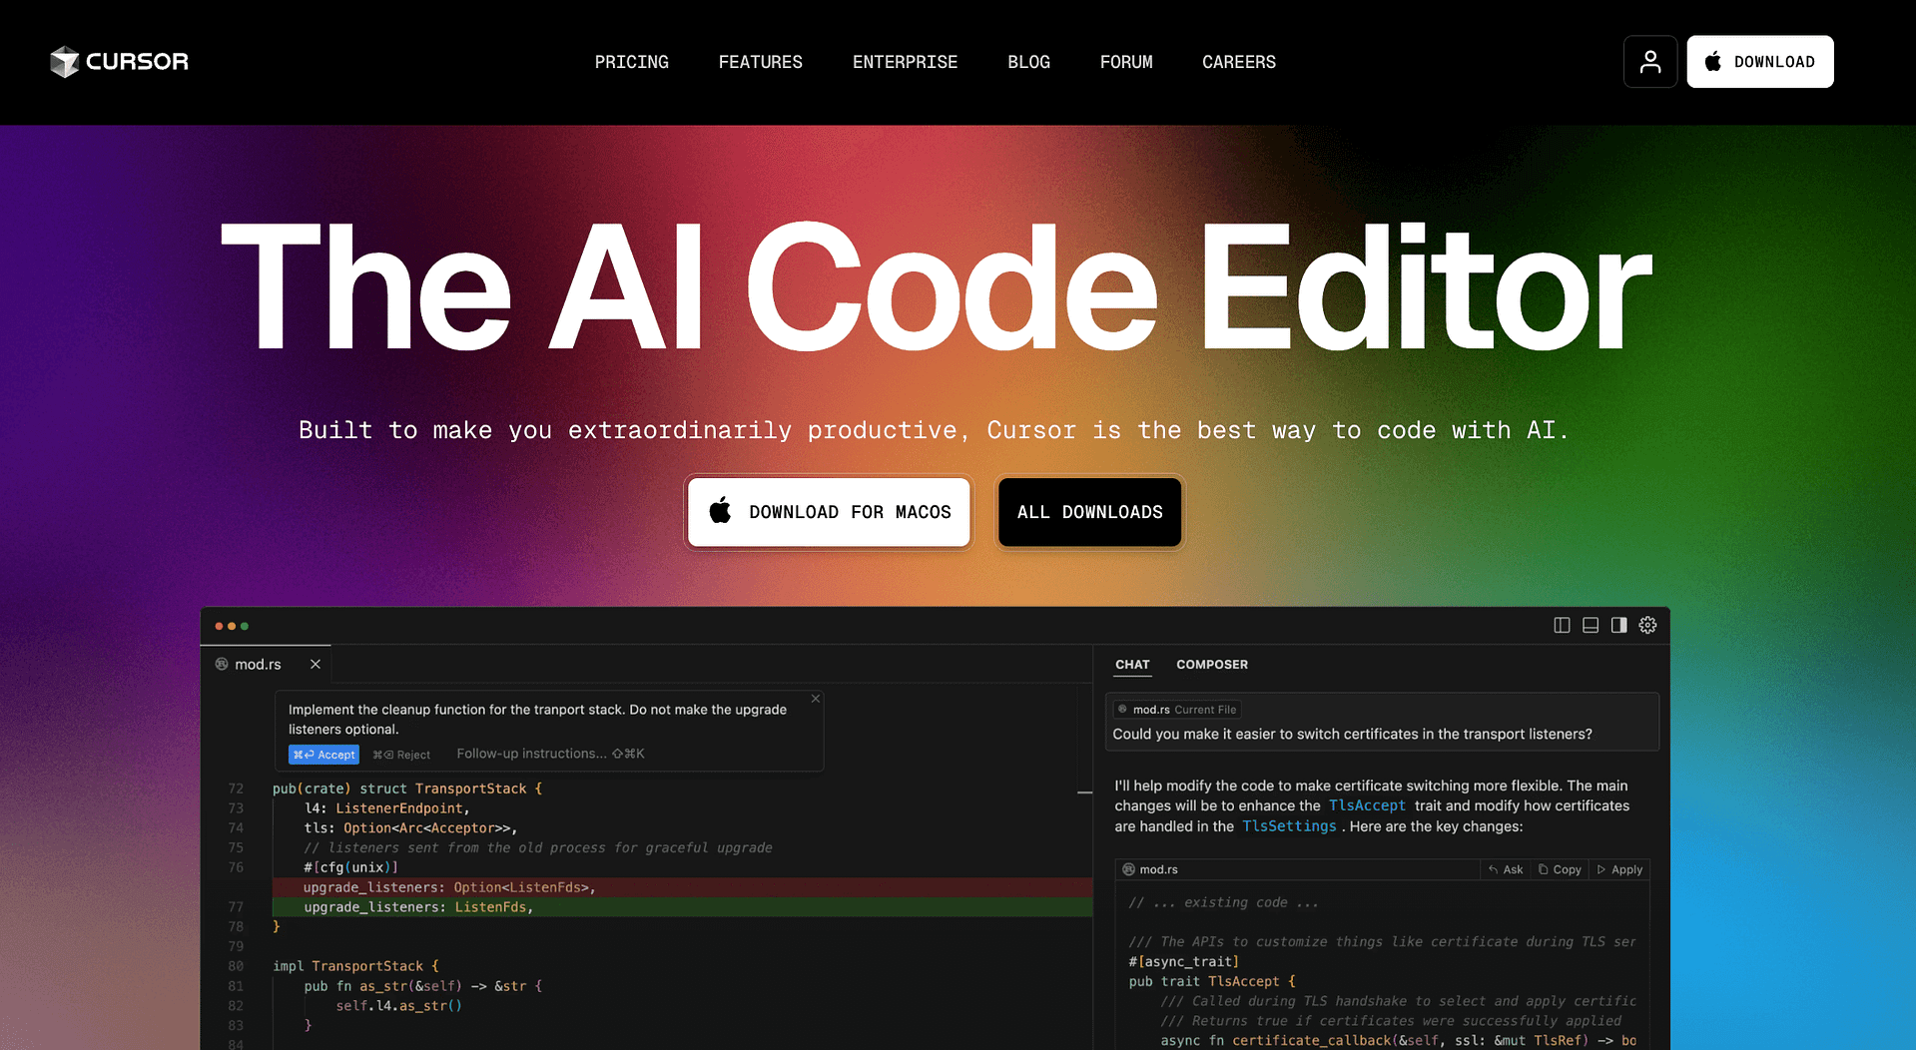Dismiss the inline prompt with X icon

coord(816,699)
